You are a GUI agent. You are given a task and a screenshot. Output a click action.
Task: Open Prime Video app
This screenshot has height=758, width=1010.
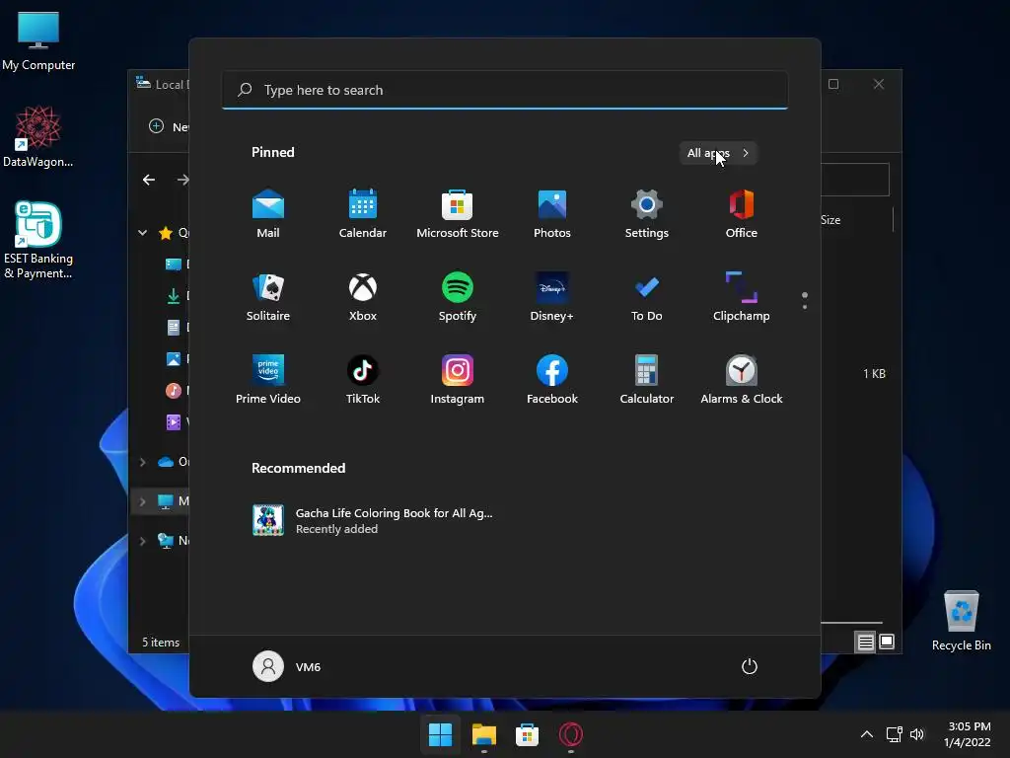point(268,380)
